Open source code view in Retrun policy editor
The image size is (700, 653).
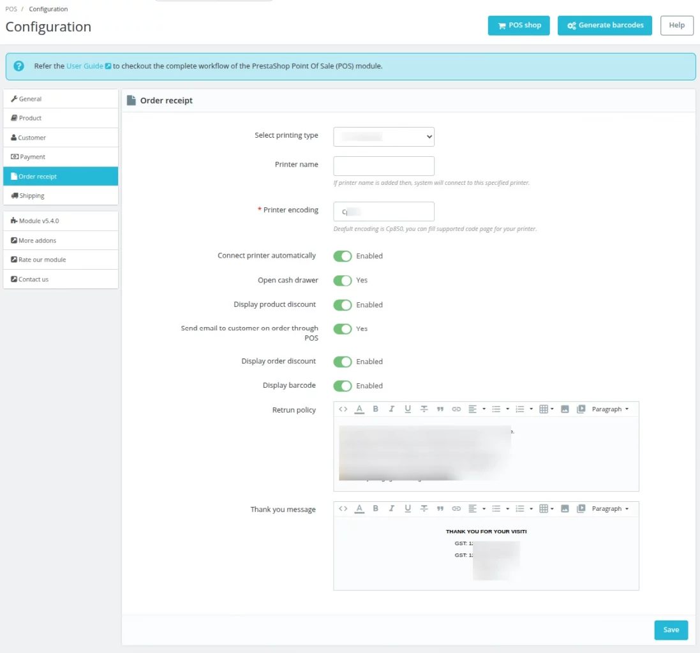pyautogui.click(x=343, y=409)
